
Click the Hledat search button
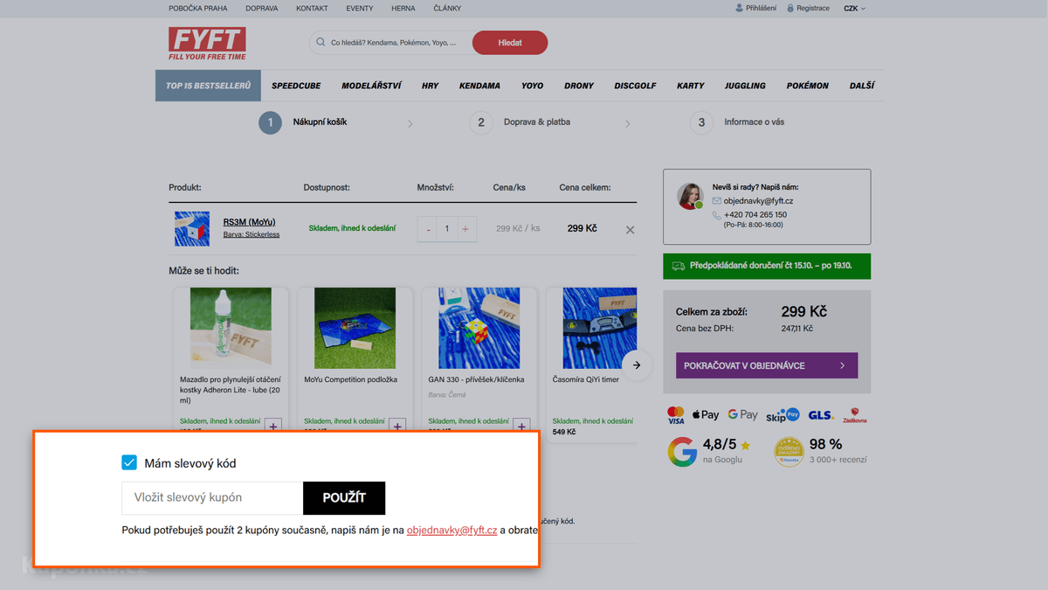coord(510,43)
